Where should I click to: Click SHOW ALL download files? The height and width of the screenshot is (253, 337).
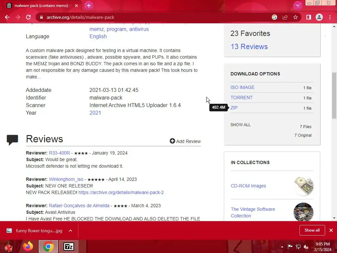coord(240,125)
